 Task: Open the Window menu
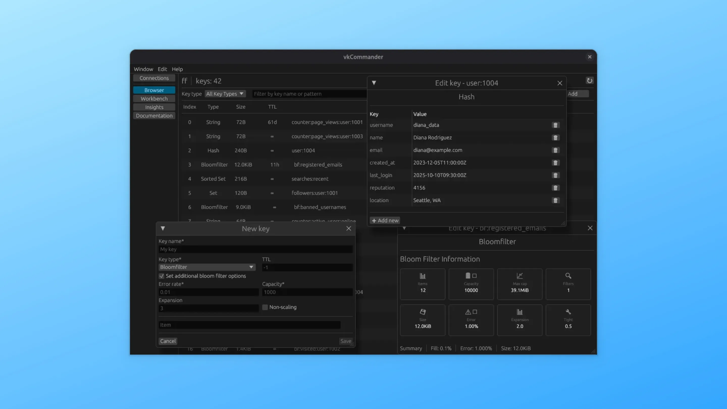point(143,69)
